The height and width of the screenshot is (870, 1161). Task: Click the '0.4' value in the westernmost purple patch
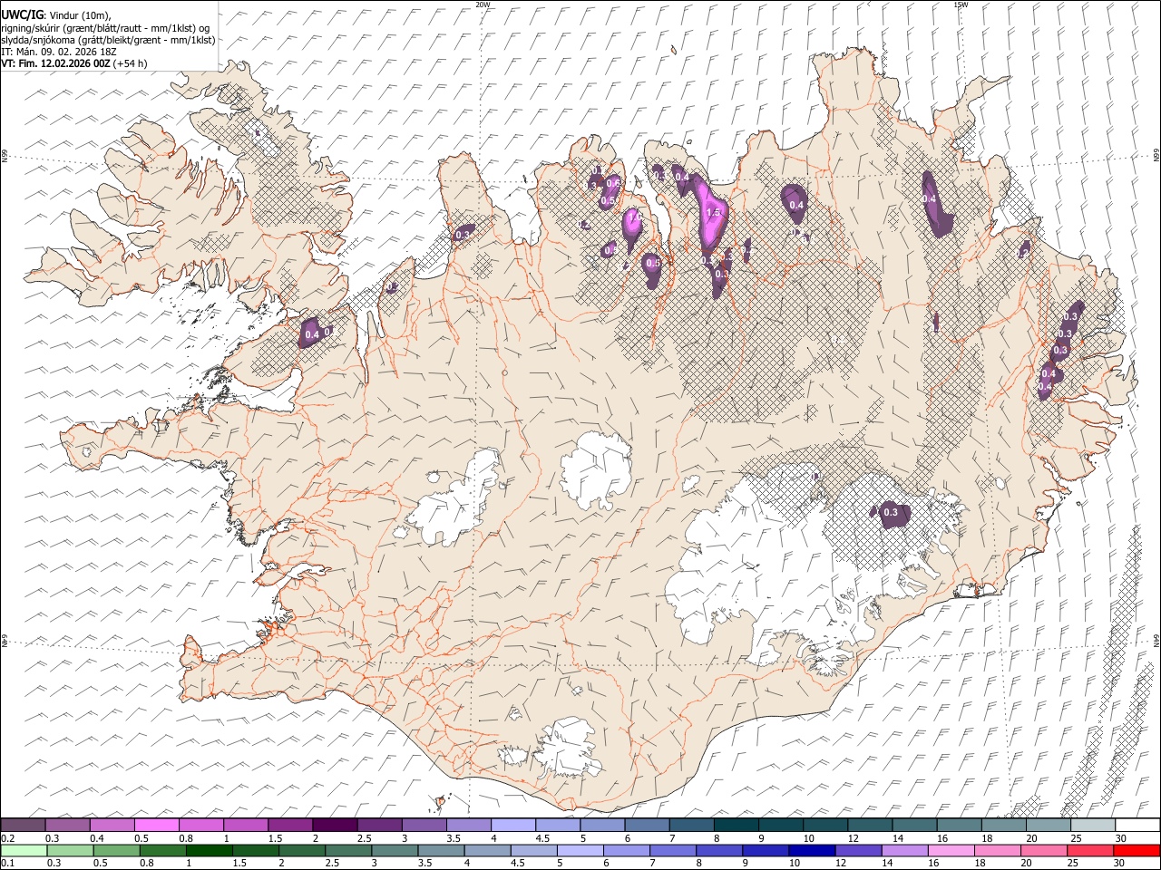point(312,334)
